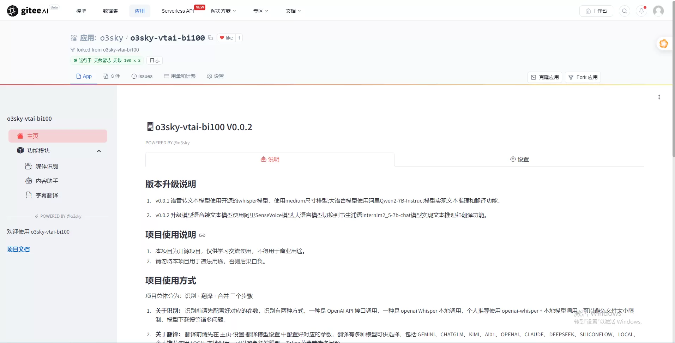Collapse the 功能模块 section chevron
Screen dimensions: 675x343
99,151
